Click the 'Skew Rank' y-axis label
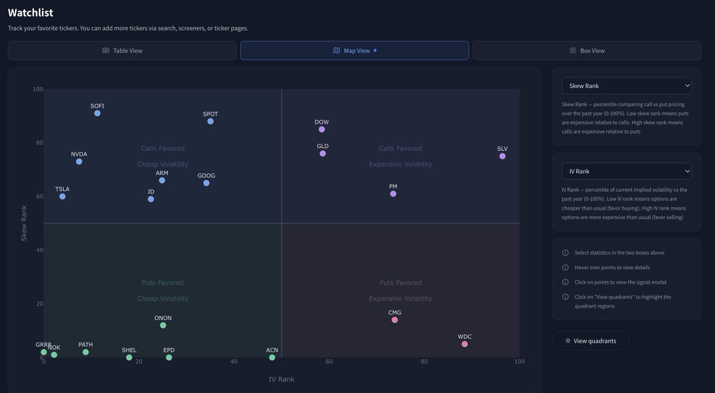 click(x=24, y=223)
